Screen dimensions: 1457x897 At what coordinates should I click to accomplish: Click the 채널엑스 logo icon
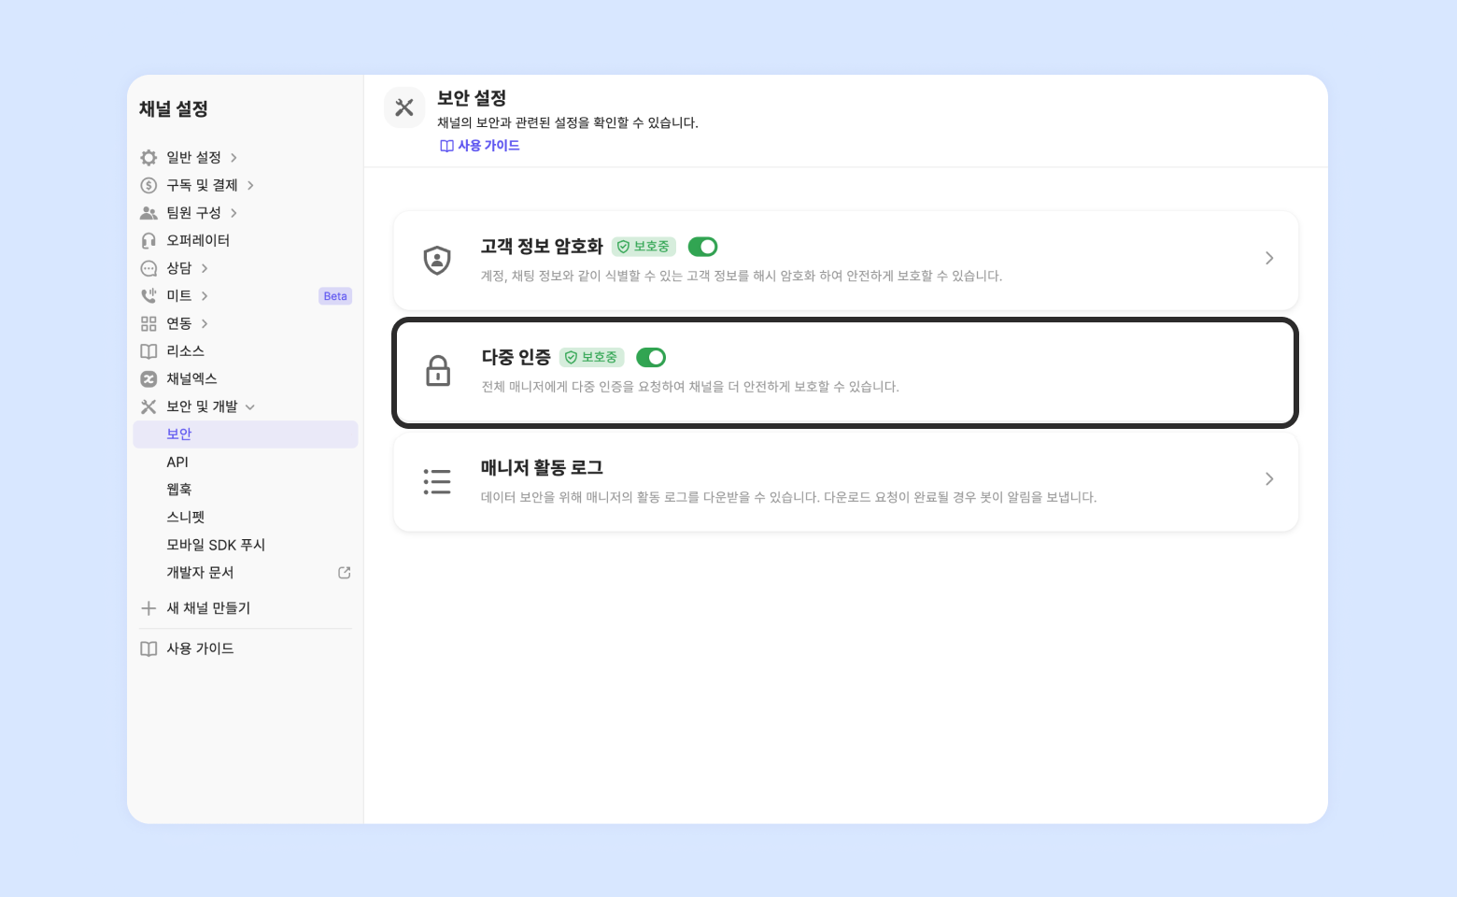pos(149,378)
